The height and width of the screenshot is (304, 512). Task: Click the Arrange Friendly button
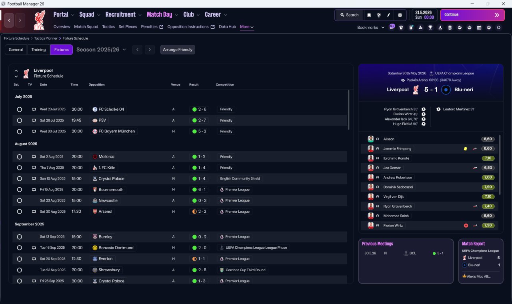[178, 50]
